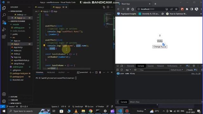Screen dimensions: 203x114
Task: Open the Accounts menu icon
Action: (x=4, y=94)
